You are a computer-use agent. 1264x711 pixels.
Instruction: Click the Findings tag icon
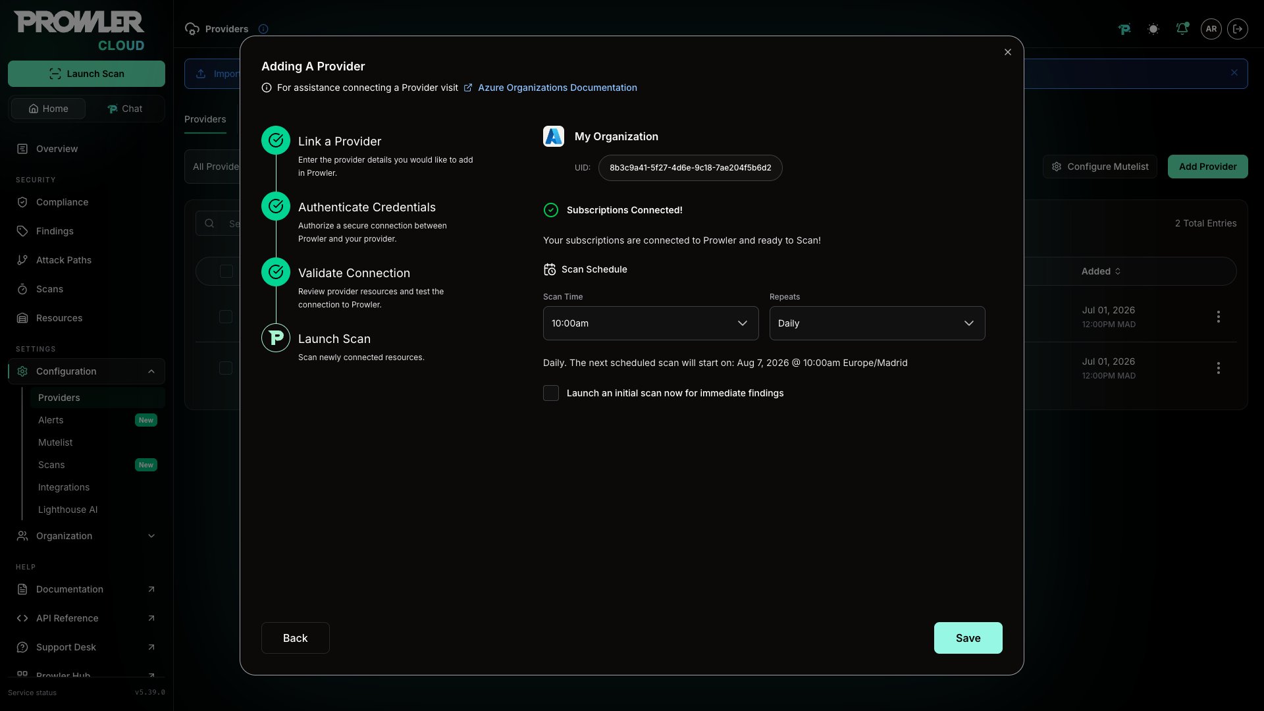22,231
